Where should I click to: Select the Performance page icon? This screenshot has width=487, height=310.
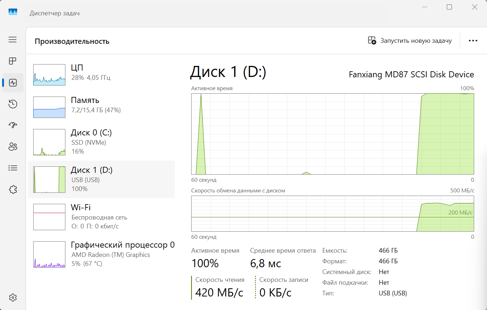(x=13, y=83)
